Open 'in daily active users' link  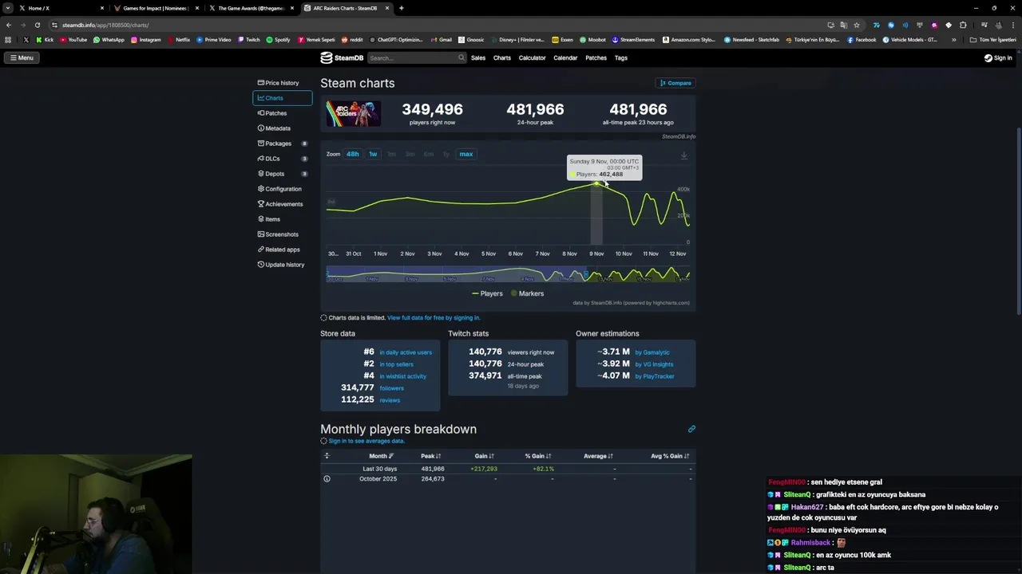point(406,352)
